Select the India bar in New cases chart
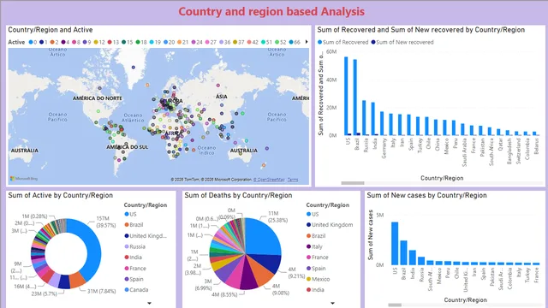 click(413, 258)
